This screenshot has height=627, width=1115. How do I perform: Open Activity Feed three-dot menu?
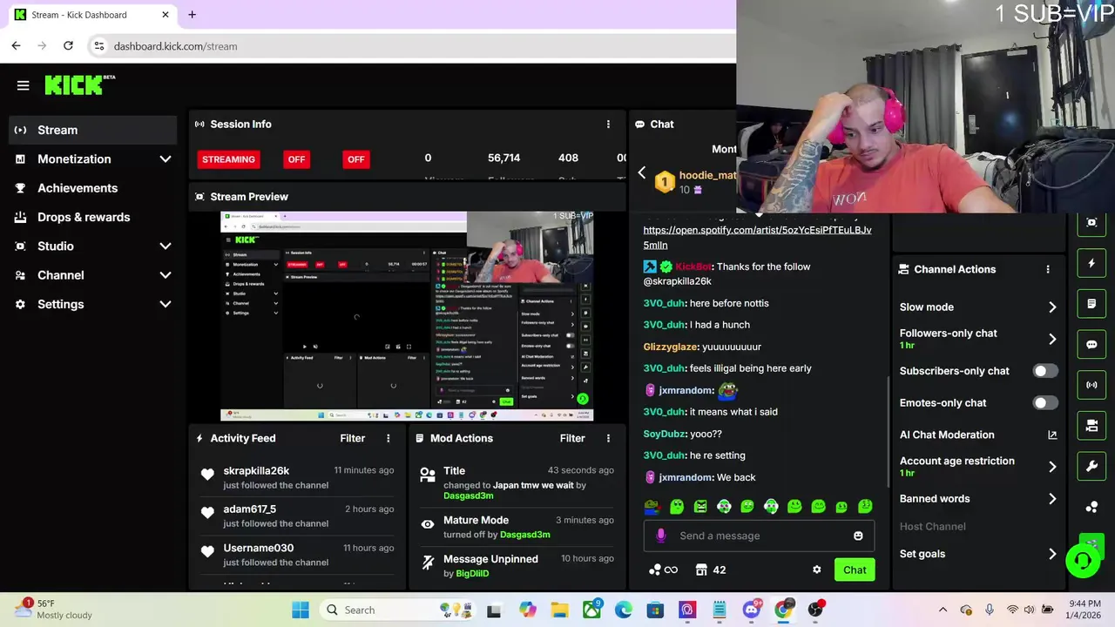pyautogui.click(x=389, y=438)
